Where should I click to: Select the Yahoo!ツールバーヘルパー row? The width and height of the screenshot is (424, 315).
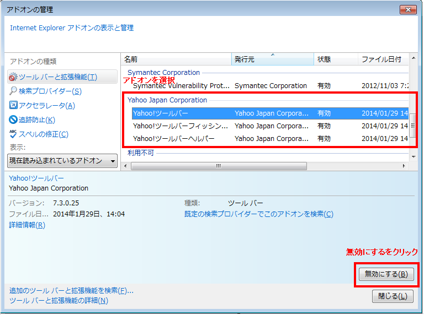270,139
